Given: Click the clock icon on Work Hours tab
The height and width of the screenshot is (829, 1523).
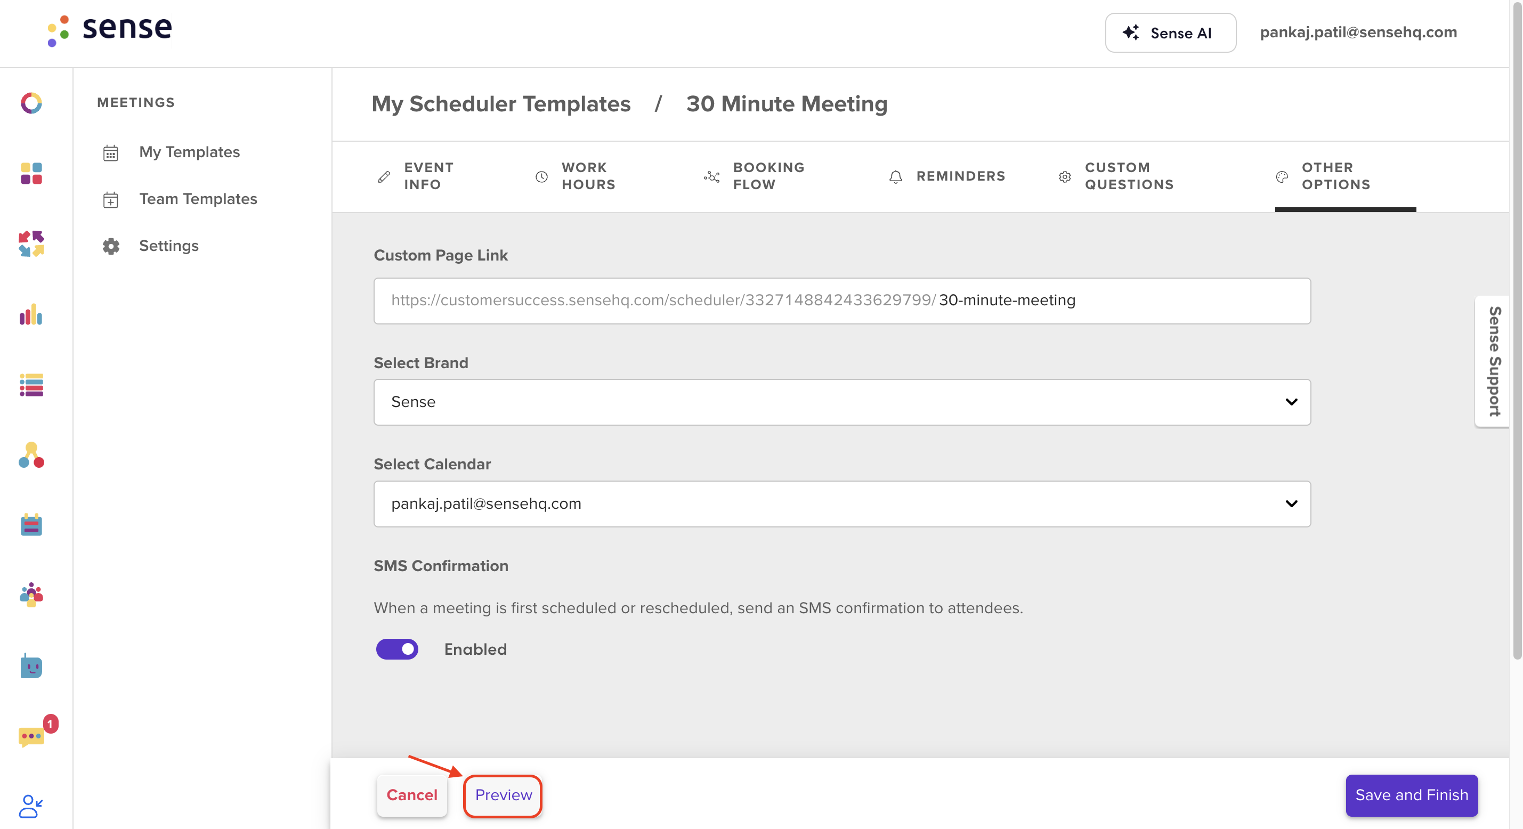Looking at the screenshot, I should tap(541, 176).
